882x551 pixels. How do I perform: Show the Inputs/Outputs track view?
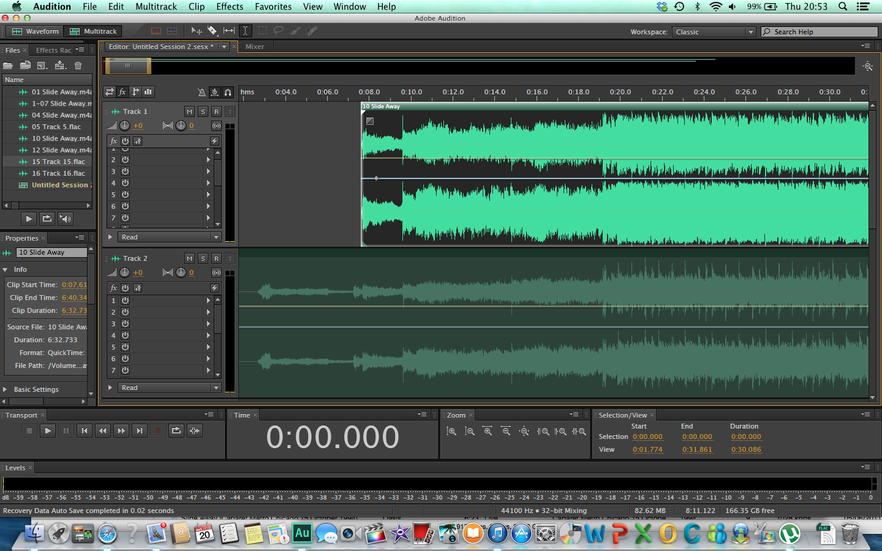click(110, 92)
